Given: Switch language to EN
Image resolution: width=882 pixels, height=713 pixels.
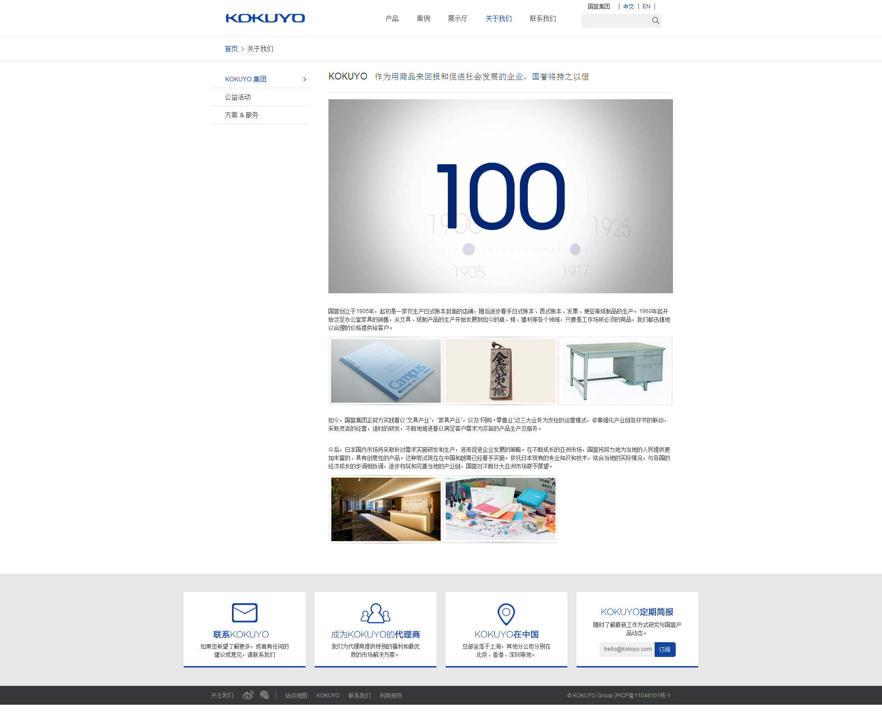Looking at the screenshot, I should point(646,6).
